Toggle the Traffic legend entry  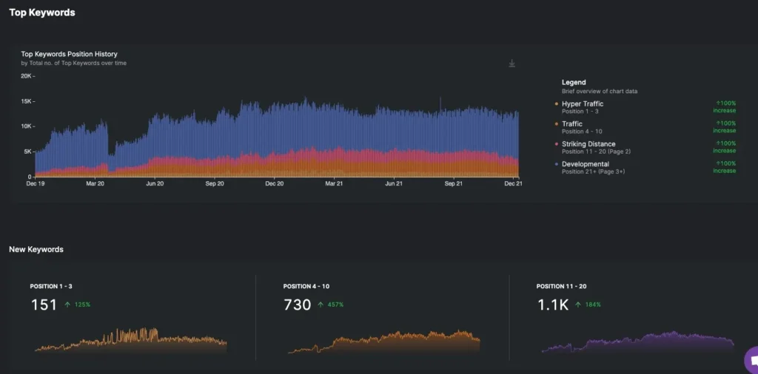[x=572, y=124]
